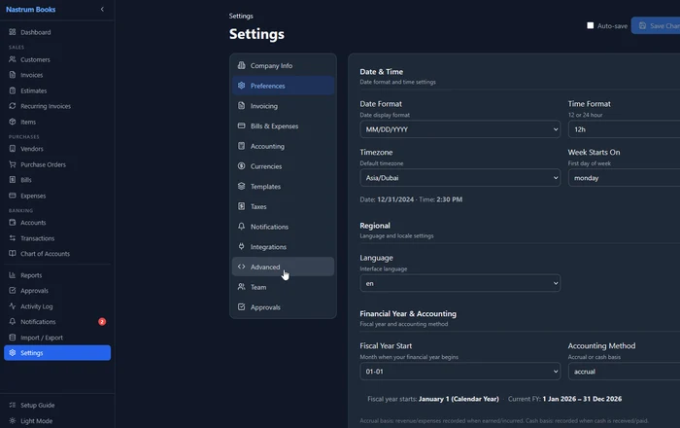The width and height of the screenshot is (680, 428).
Task: Enable the Auto-save checkbox
Action: pos(591,25)
